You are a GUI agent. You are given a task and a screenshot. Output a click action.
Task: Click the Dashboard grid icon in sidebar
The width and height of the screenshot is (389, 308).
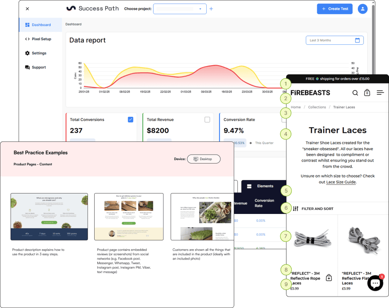tap(27, 25)
